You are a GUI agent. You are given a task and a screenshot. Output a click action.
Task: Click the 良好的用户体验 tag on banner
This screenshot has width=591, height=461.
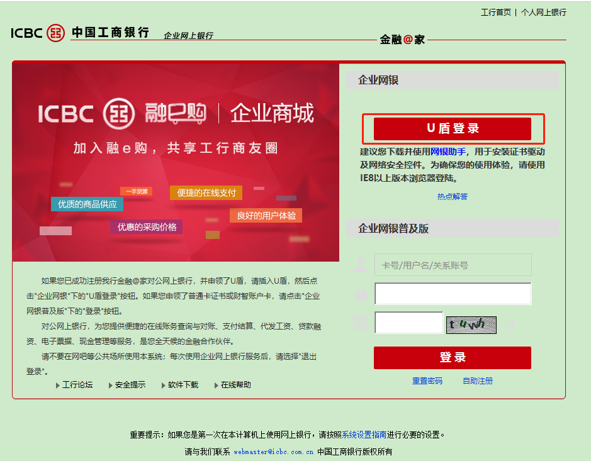click(x=266, y=216)
